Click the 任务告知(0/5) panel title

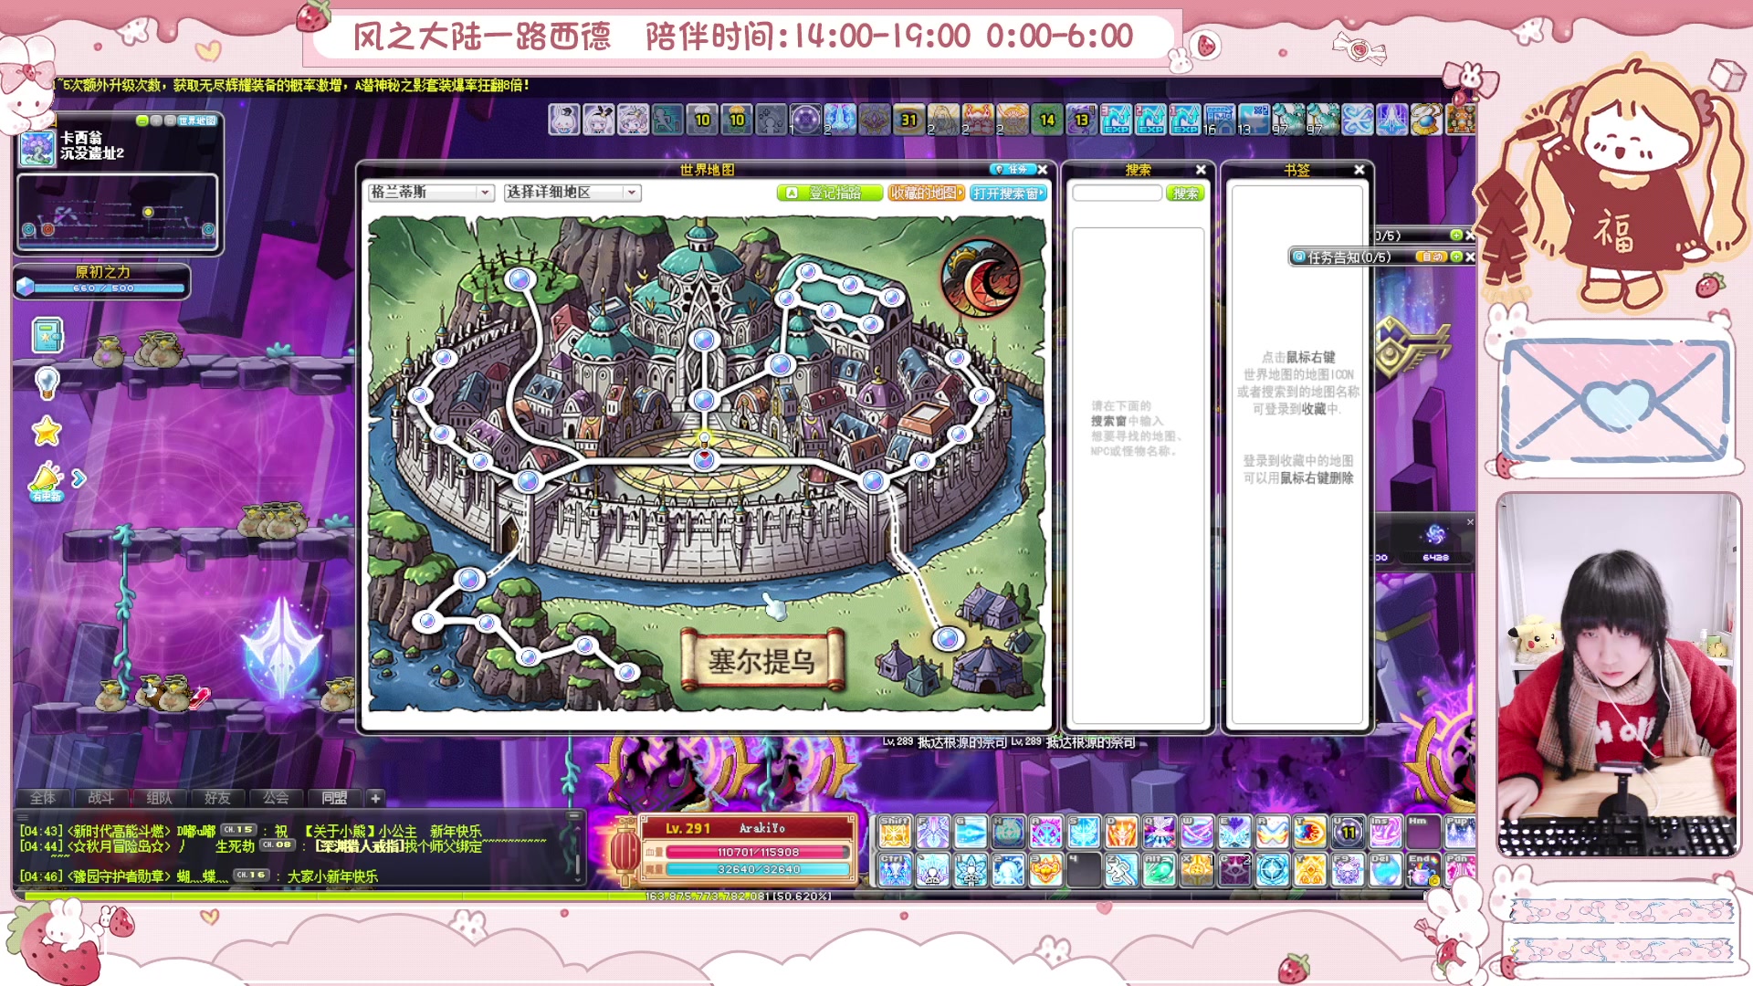pos(1349,257)
